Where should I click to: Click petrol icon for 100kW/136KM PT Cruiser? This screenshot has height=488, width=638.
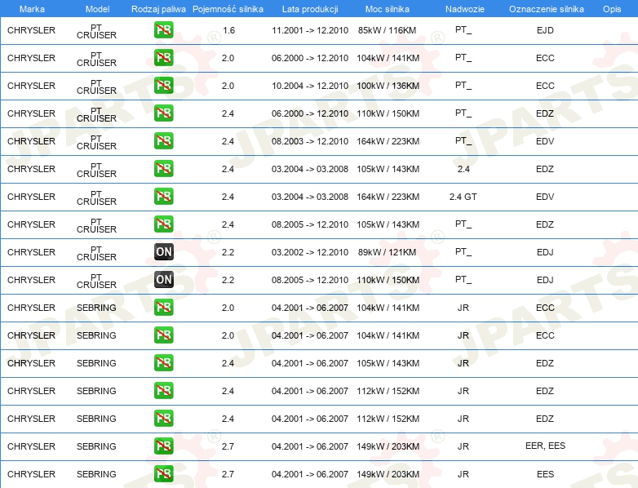(163, 86)
